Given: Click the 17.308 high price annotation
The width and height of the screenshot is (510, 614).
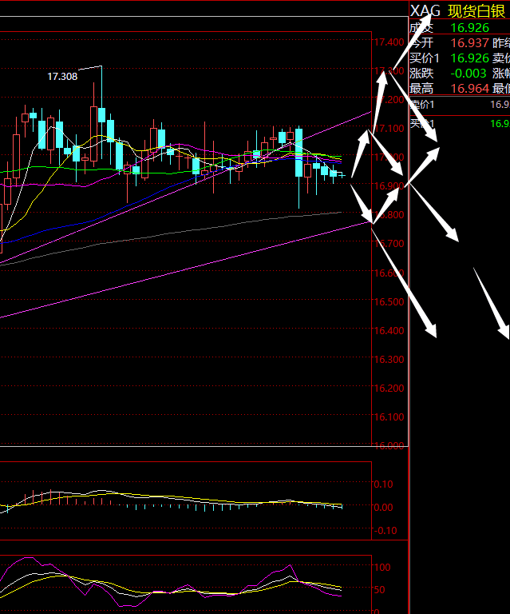Looking at the screenshot, I should pos(62,77).
